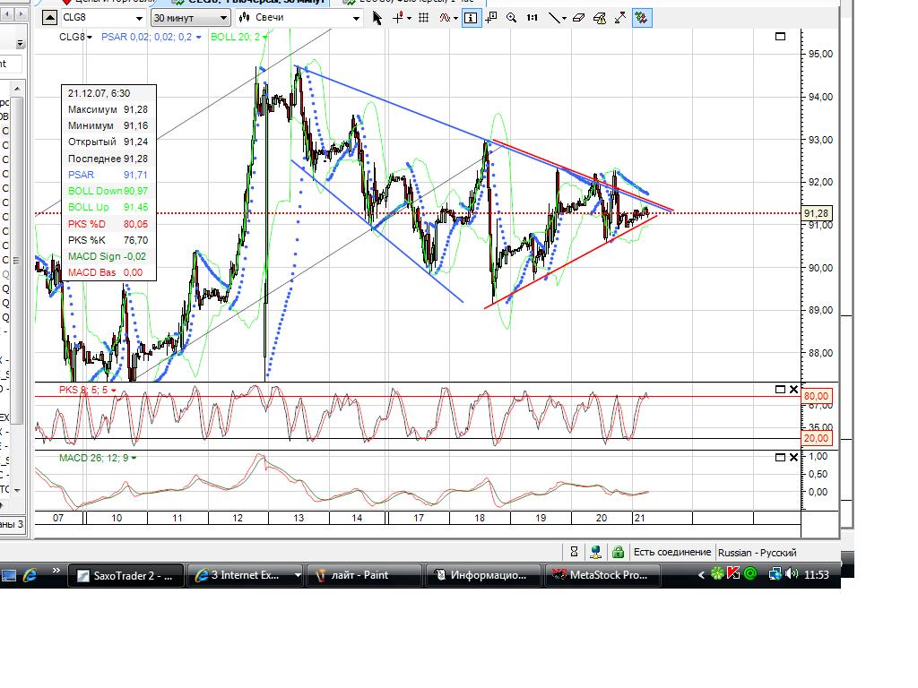Select the zoom magnifier tool
The height and width of the screenshot is (688, 918).
pos(512,18)
